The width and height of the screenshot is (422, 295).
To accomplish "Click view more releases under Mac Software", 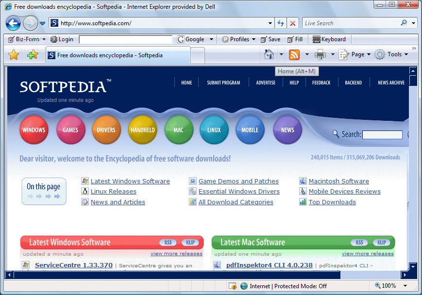I will coord(368,254).
